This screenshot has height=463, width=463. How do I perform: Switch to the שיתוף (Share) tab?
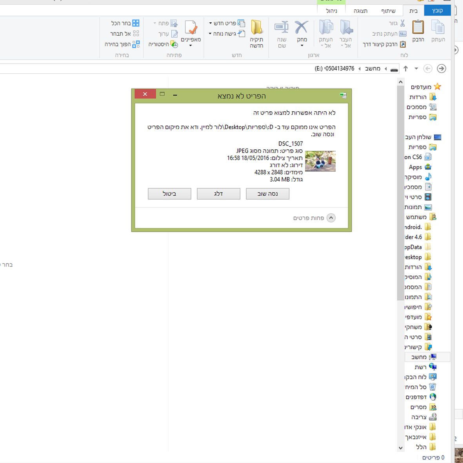pyautogui.click(x=388, y=11)
